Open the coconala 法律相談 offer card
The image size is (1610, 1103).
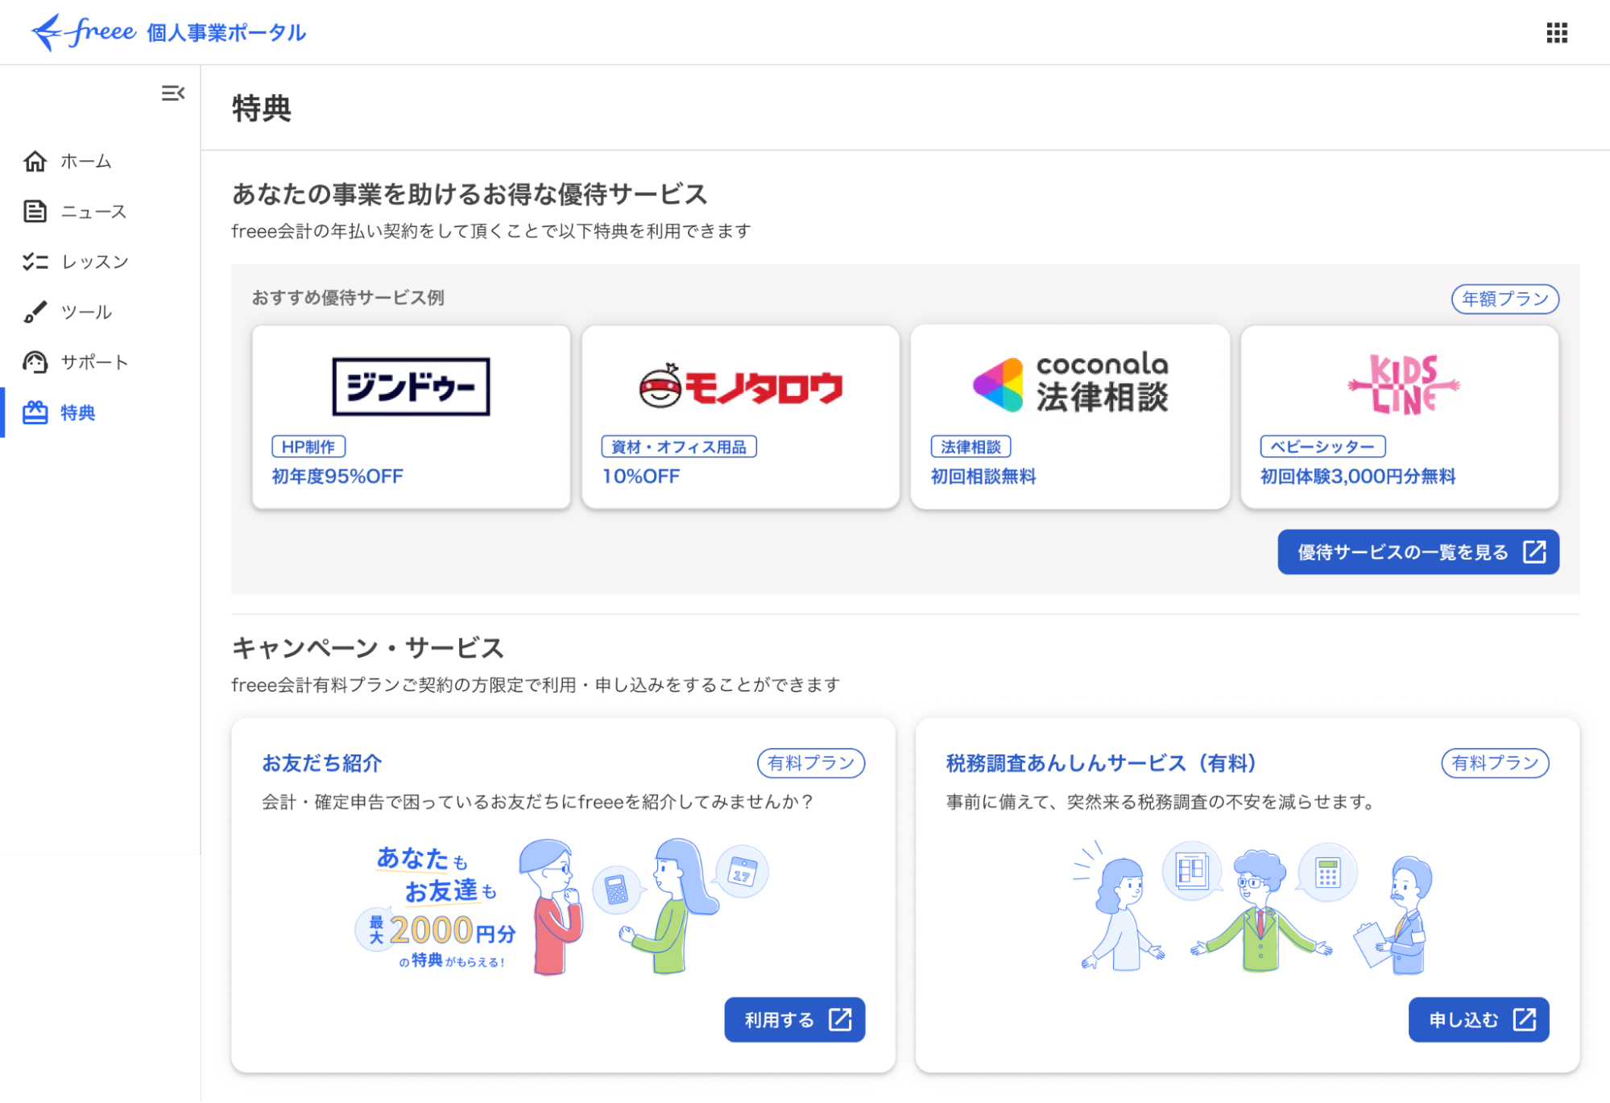(x=1070, y=416)
